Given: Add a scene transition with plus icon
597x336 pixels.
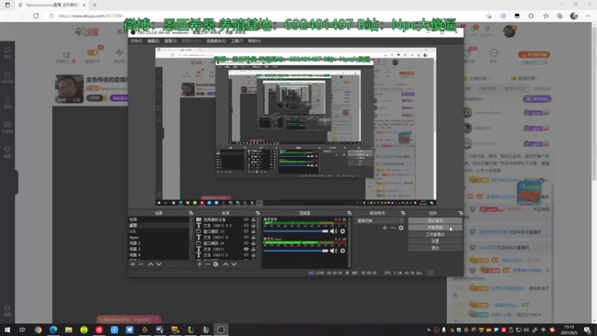Looking at the screenshot, I should click(384, 228).
